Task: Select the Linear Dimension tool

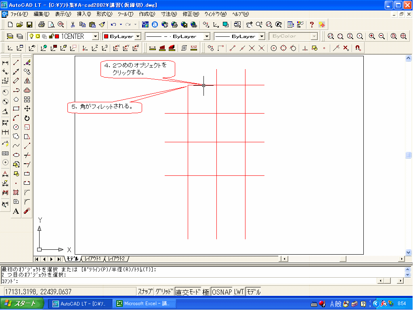Action: pyautogui.click(x=5, y=63)
